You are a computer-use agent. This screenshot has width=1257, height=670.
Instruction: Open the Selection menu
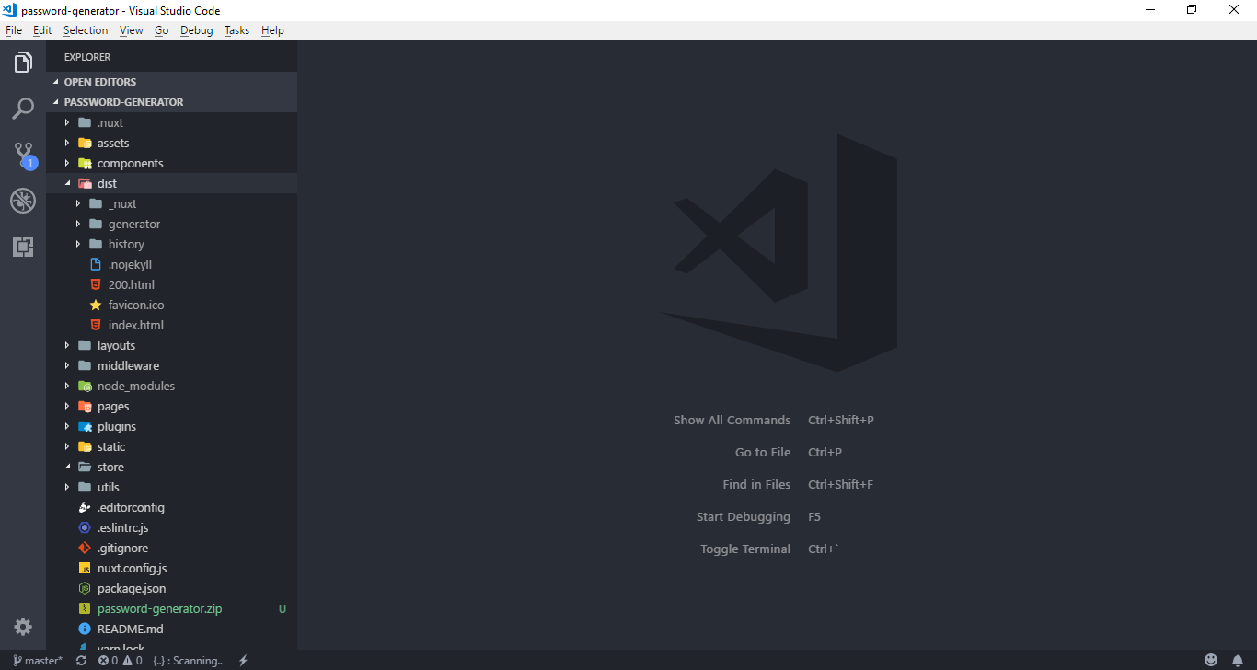[86, 30]
